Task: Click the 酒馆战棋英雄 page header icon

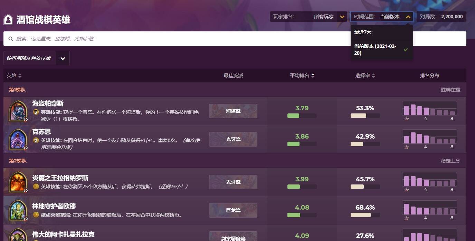Action: coord(9,20)
